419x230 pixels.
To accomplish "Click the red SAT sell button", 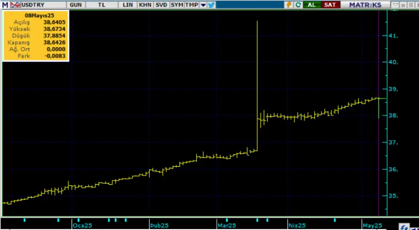I will click(330, 5).
